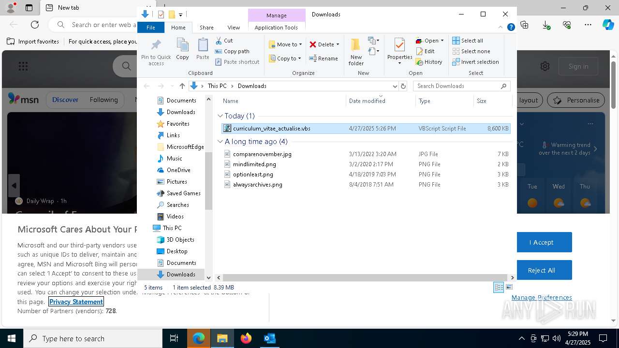
Task: Click Task View taskbar icon
Action: (174, 338)
